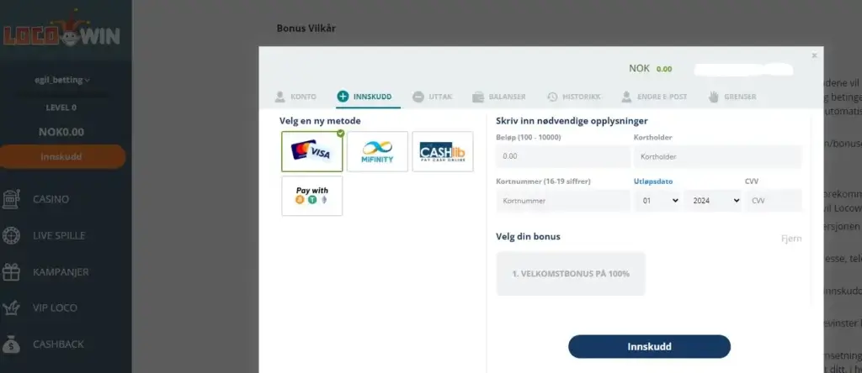Click the Cashback money bag icon
Screen dimensions: 862x373
11,344
